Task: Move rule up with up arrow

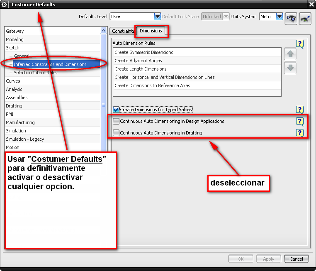Action: (x=290, y=54)
